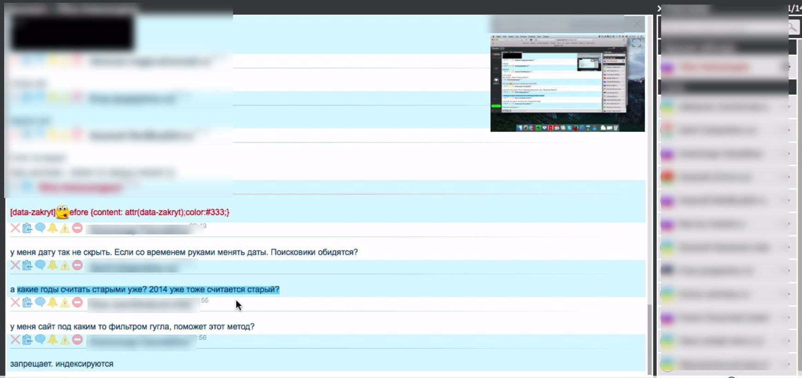802x378 pixels.
Task: Copy the message 'запрещает. индексируются'
Action: [28, 340]
